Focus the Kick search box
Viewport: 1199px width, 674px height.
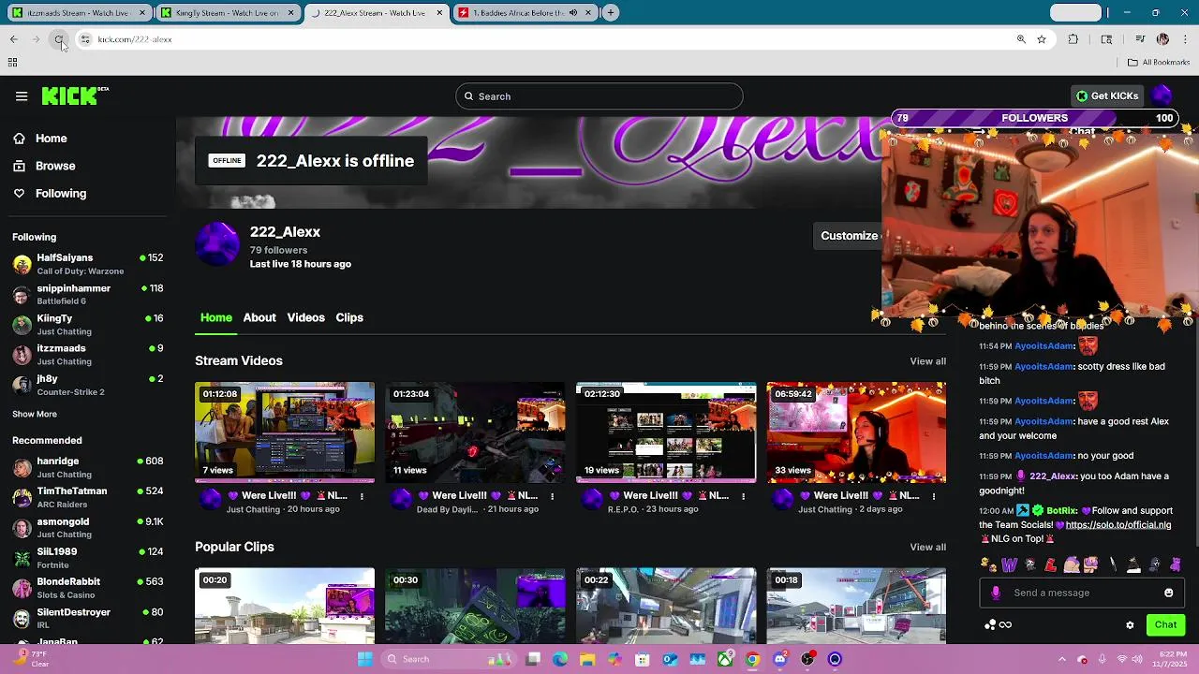599,96
